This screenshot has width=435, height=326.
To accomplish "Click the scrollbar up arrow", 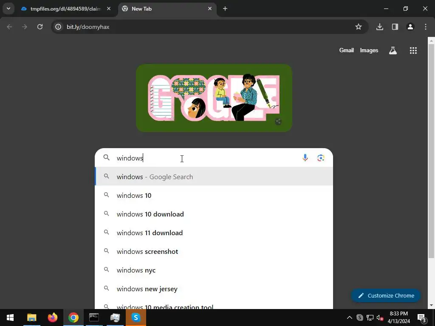I will (x=431, y=40).
